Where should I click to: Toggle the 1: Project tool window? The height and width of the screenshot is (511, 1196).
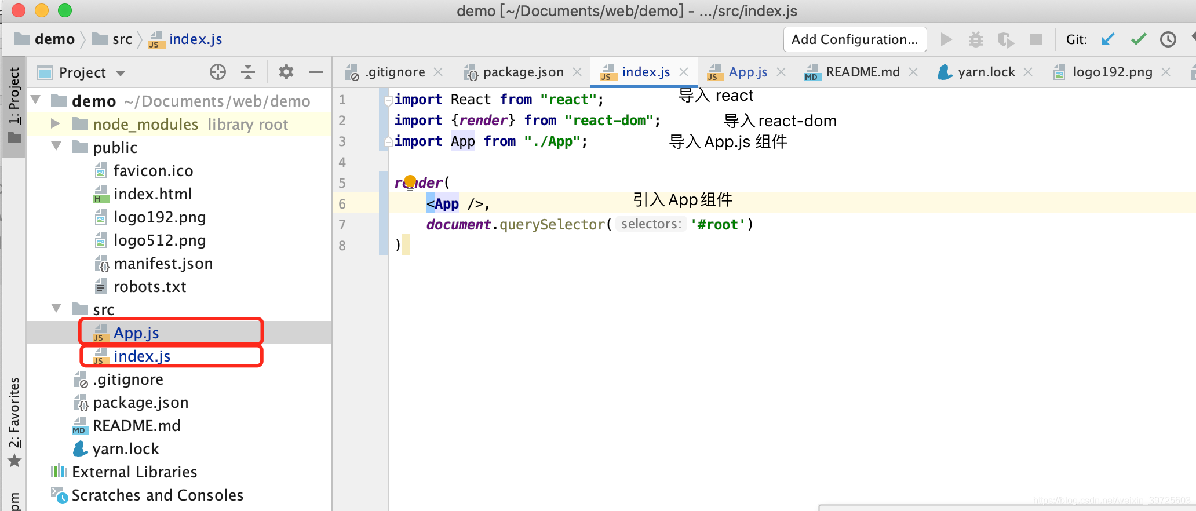pos(14,105)
